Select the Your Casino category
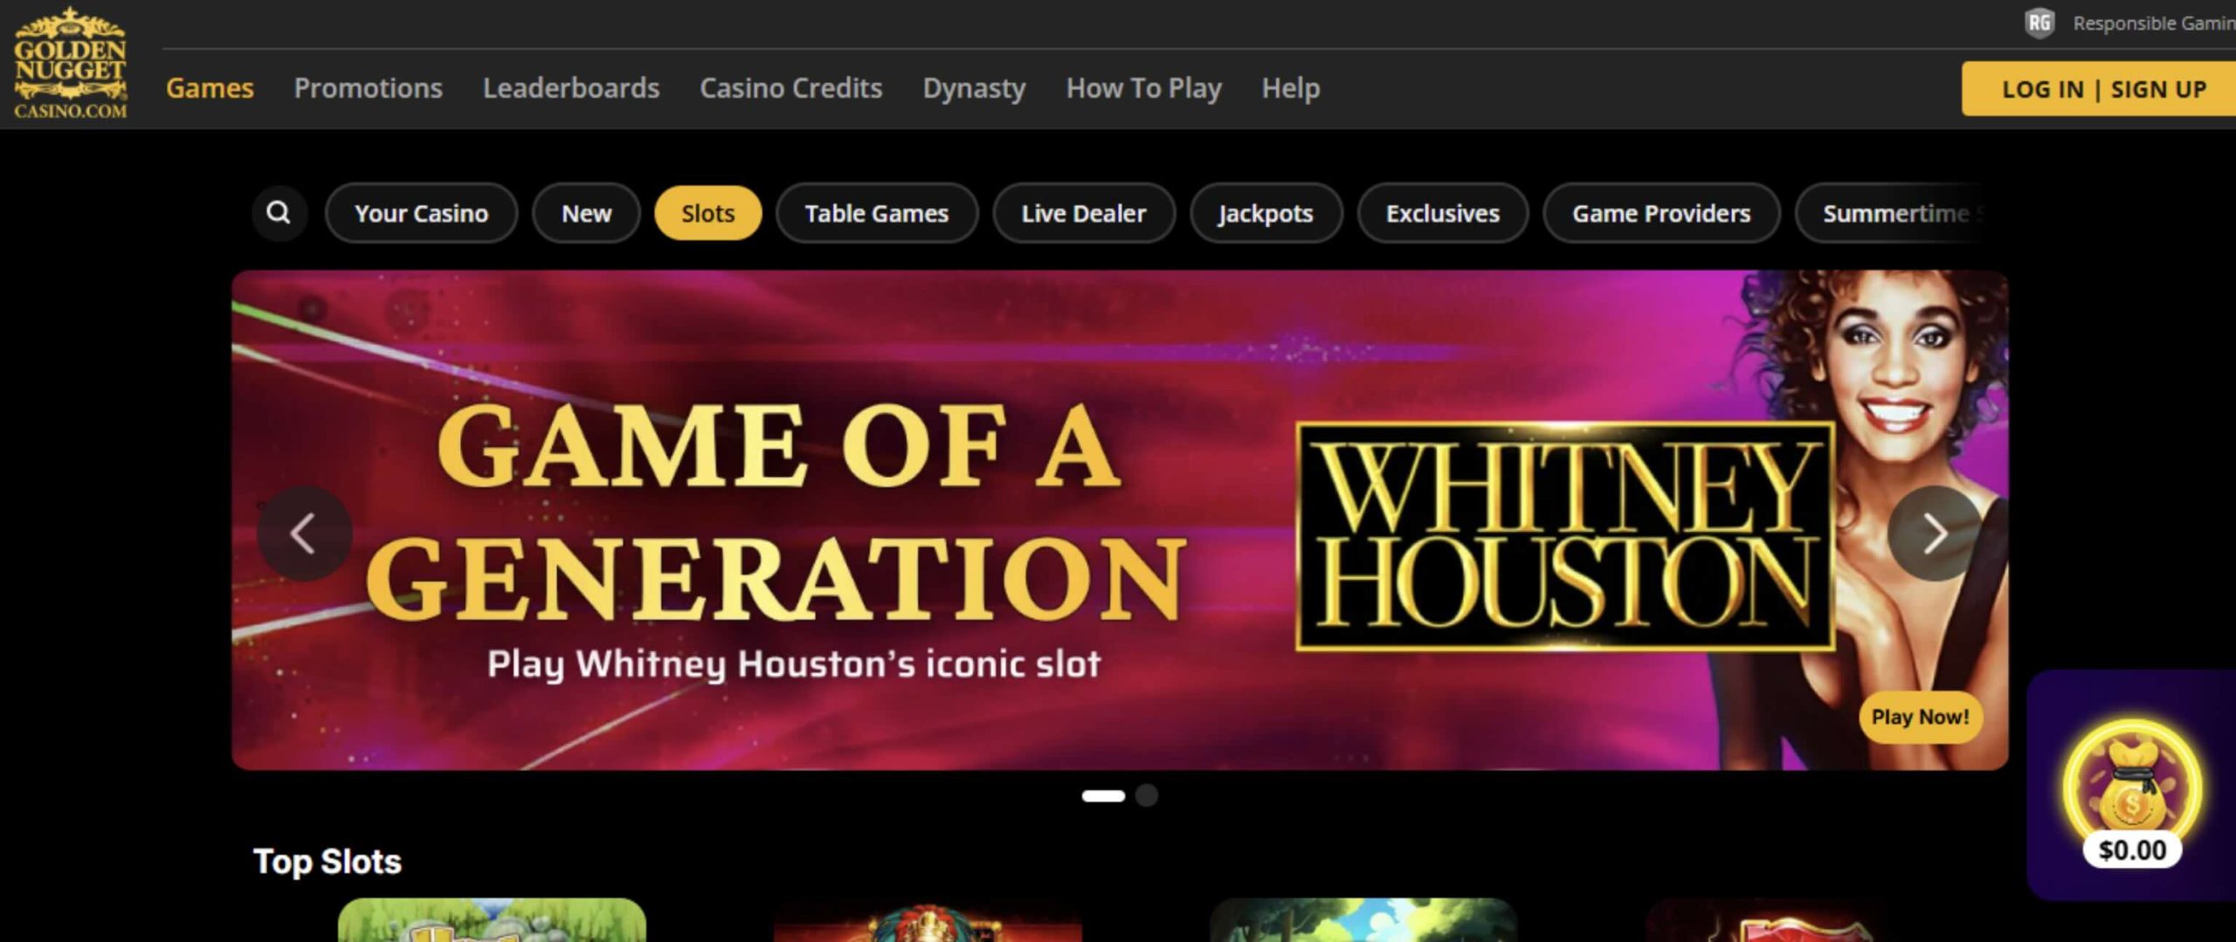 421,213
